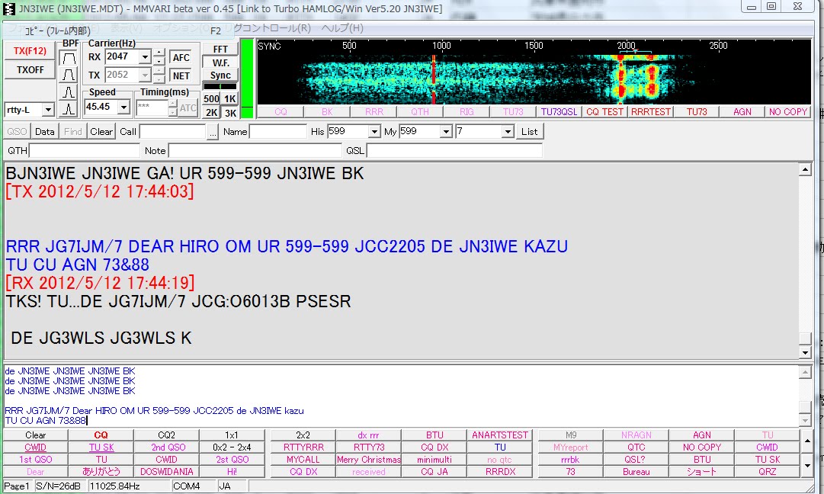The height and width of the screenshot is (494, 824).
Task: Click the ありがとう macro button
Action: 101,471
